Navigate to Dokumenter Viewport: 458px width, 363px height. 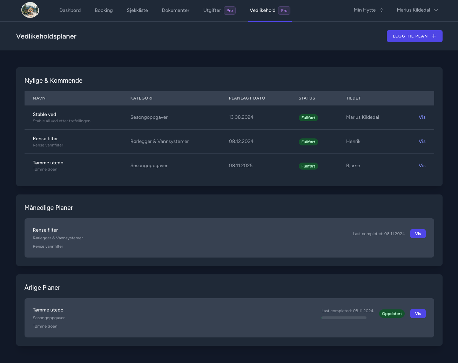(176, 11)
